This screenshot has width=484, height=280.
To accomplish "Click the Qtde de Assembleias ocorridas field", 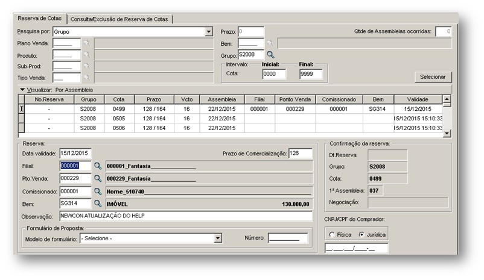I will pos(443,31).
